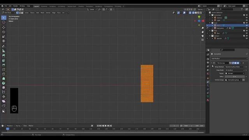This screenshot has width=249, height=140.
Task: Select the Annotate tool
Action: 4,46
